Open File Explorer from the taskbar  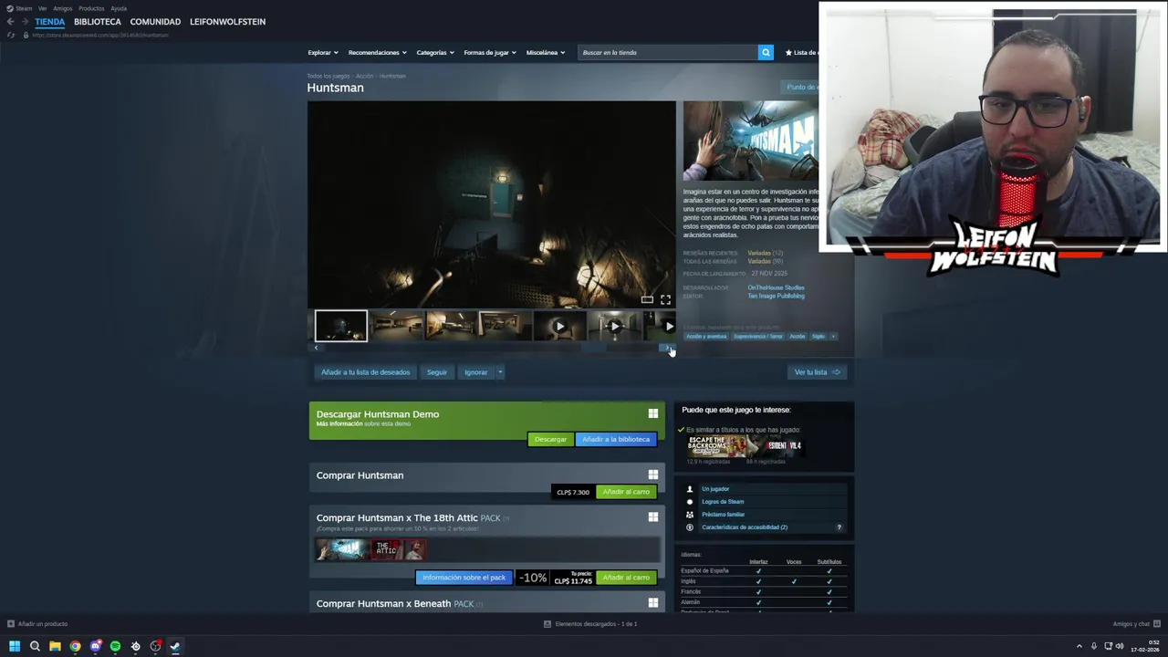click(55, 646)
